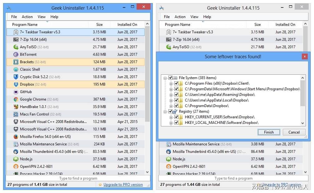Uncheck the File System (385 items) checkbox
This screenshot has width=314, height=193.
(x=171, y=78)
